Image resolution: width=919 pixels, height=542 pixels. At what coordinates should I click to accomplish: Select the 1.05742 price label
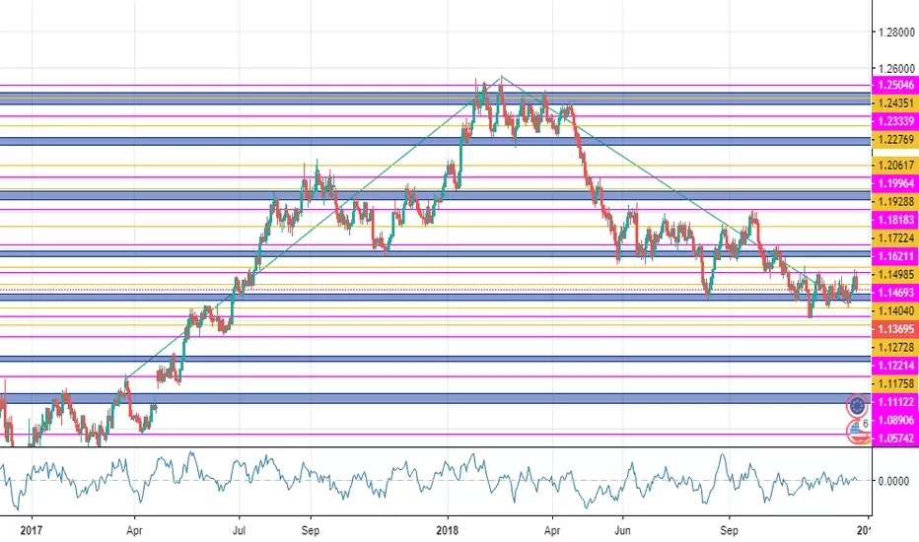coord(895,439)
